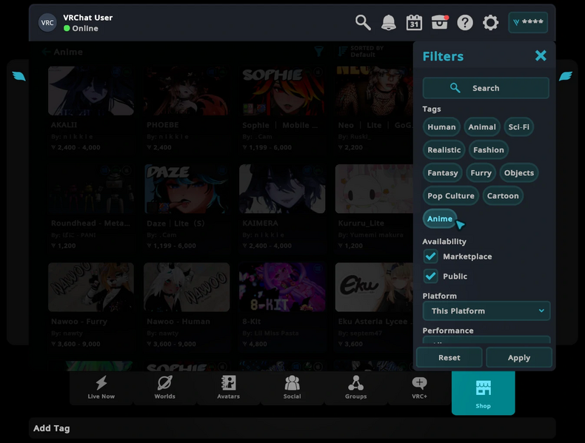Deselect the Anime tag

(x=440, y=219)
